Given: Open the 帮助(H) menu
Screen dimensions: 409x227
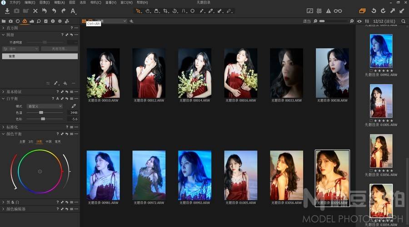Looking at the screenshot, I should 142,2.
